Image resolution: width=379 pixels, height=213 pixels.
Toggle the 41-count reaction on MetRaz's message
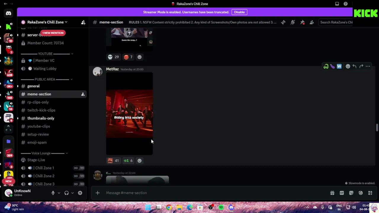pyautogui.click(x=113, y=161)
